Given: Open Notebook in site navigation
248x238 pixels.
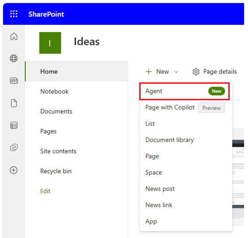Looking at the screenshot, I should coord(55,92).
